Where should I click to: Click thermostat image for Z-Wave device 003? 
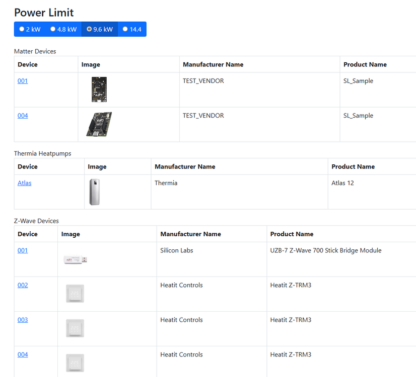click(x=75, y=329)
